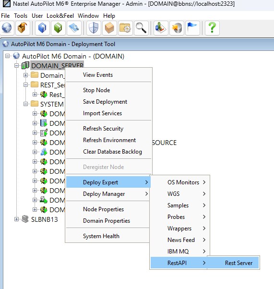Select the RestAPI submenu item

[179, 263]
